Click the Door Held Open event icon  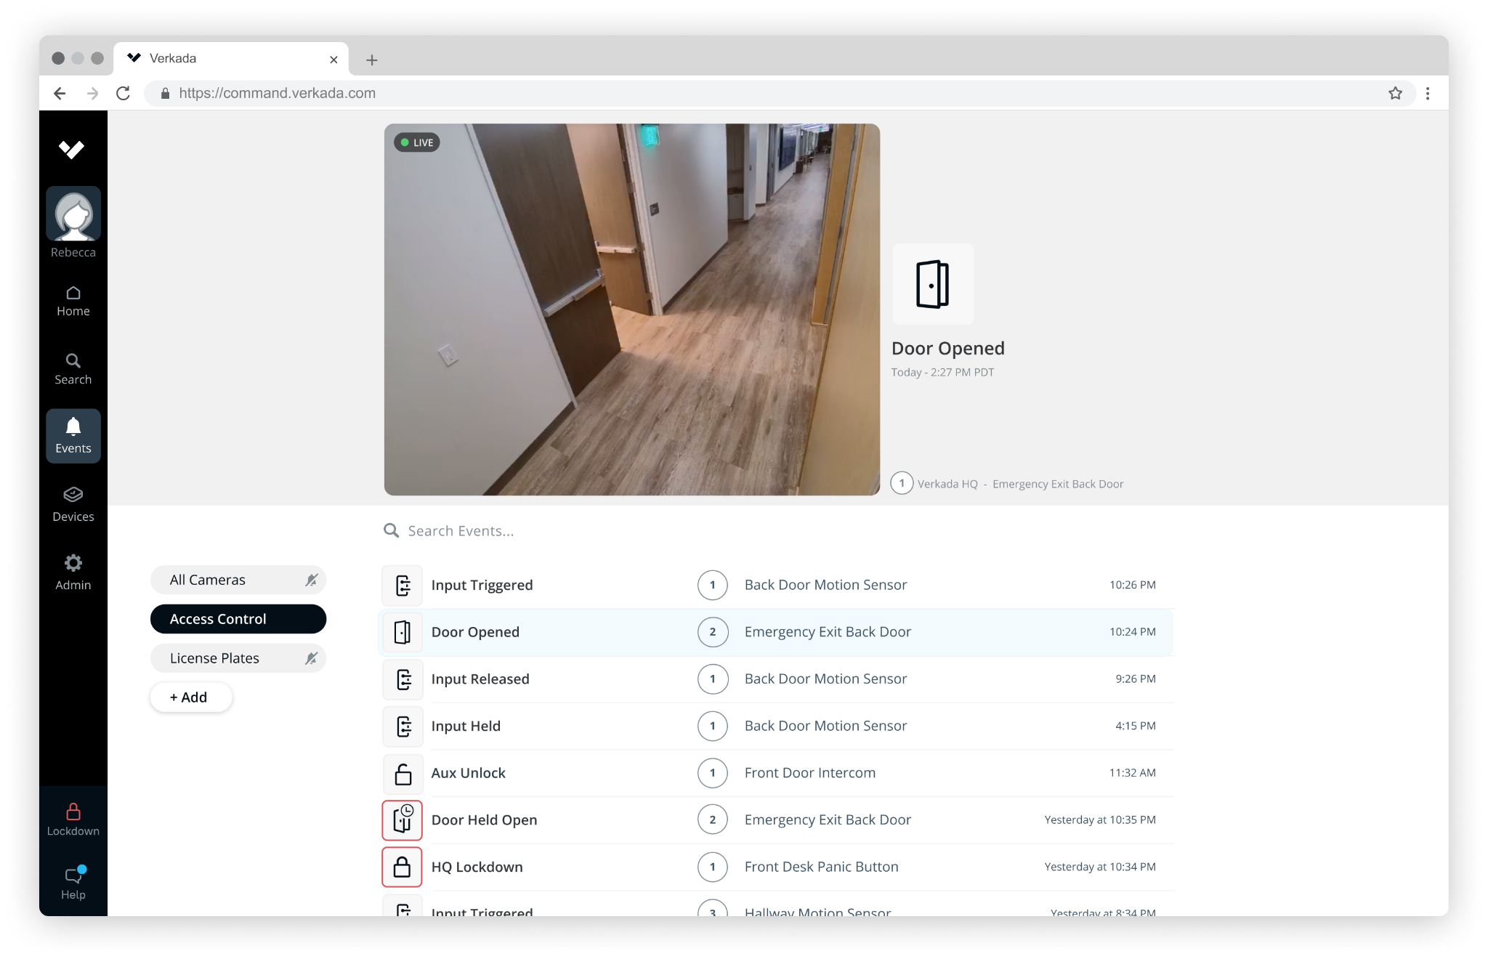click(x=402, y=820)
